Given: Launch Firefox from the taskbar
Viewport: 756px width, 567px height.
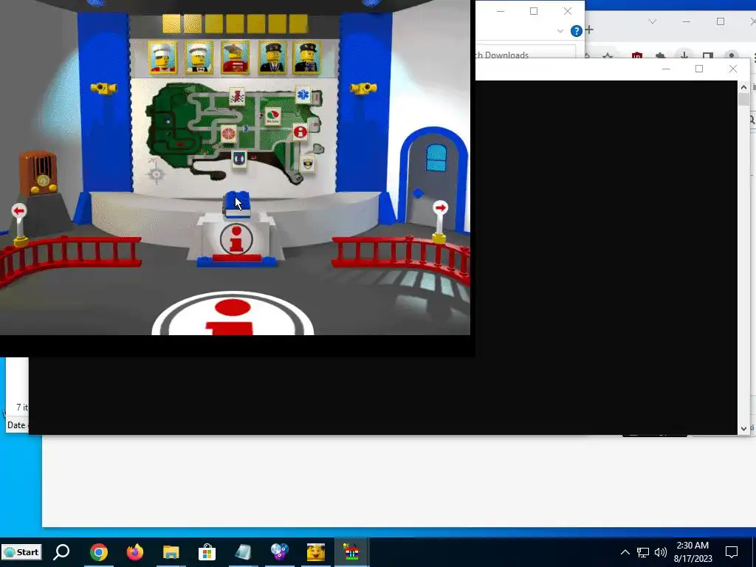Looking at the screenshot, I should 135,552.
